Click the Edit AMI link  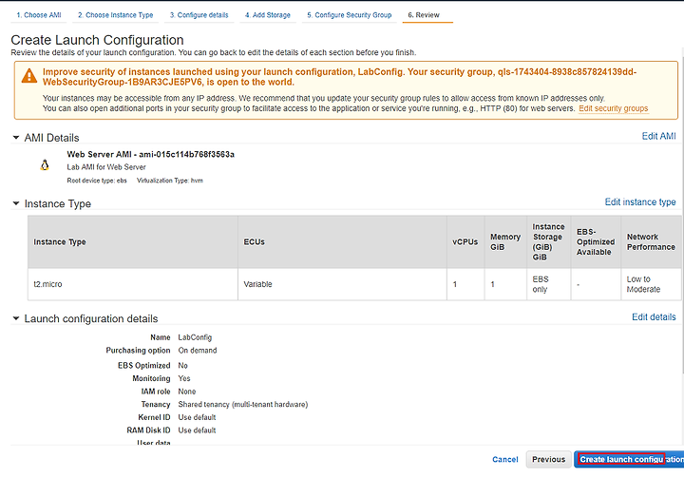[658, 136]
